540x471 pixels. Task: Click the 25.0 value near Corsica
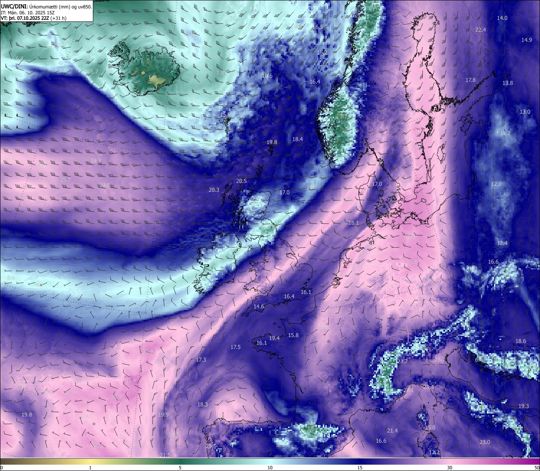tap(430, 428)
